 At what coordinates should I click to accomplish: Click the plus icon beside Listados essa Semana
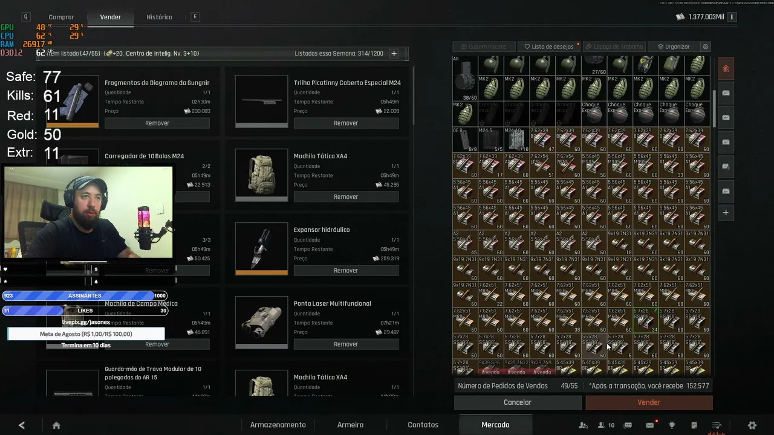[394, 53]
